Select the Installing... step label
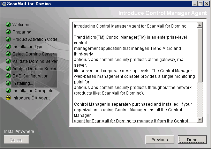Screen dimensions: 212x149 click(x=23, y=83)
